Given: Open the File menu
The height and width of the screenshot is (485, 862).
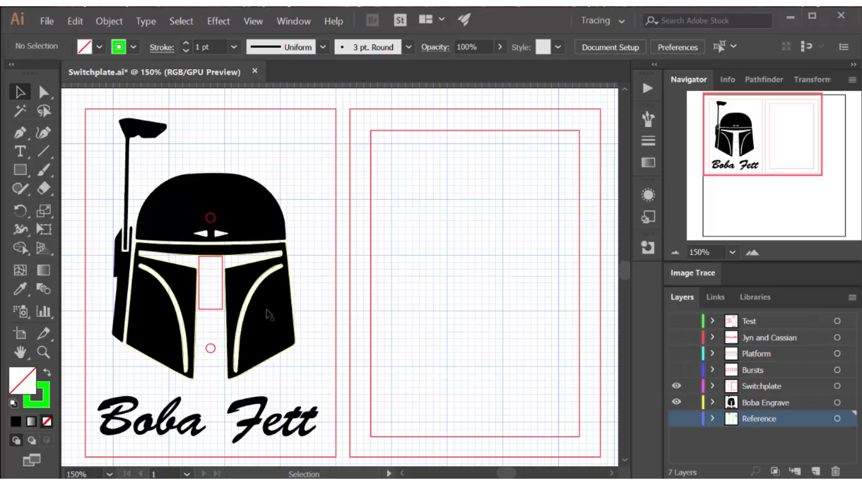Looking at the screenshot, I should (47, 21).
